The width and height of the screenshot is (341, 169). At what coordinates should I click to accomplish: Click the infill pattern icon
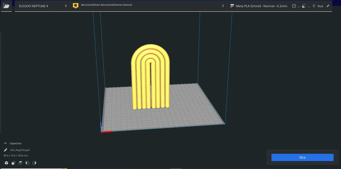pos(294,6)
